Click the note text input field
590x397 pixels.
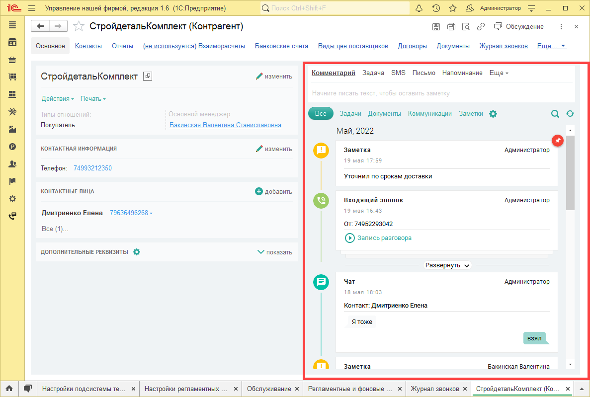(437, 93)
